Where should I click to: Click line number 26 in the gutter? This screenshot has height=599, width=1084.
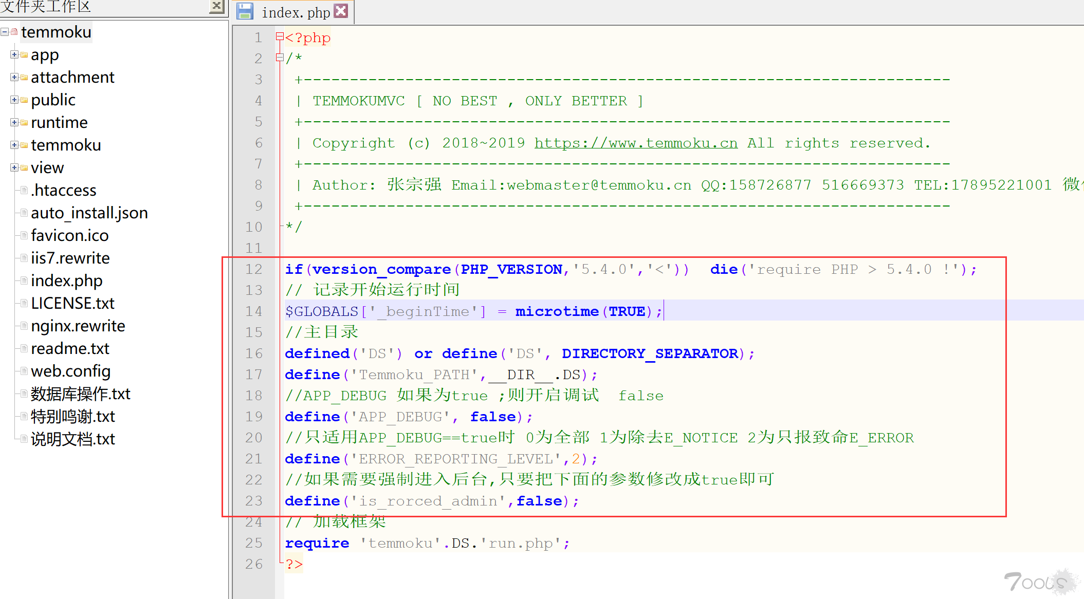254,564
